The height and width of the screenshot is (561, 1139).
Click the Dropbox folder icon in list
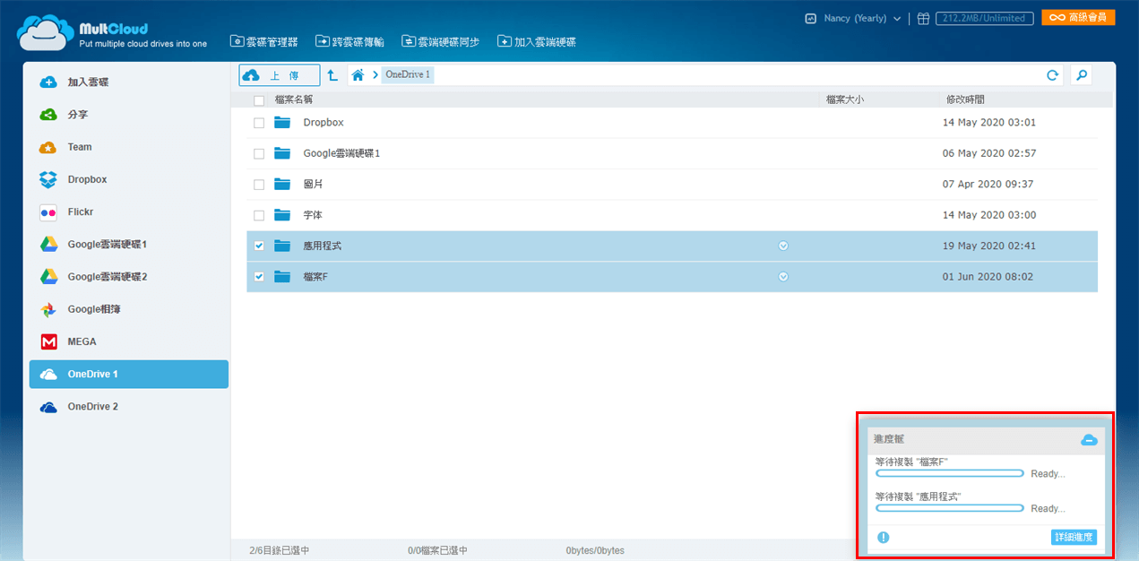[282, 123]
